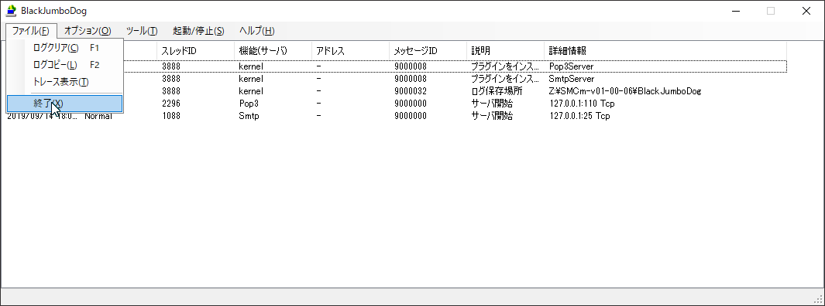Sort by the 詳細情報 column header
Viewport: 825px width, 306px height.
tap(665, 51)
